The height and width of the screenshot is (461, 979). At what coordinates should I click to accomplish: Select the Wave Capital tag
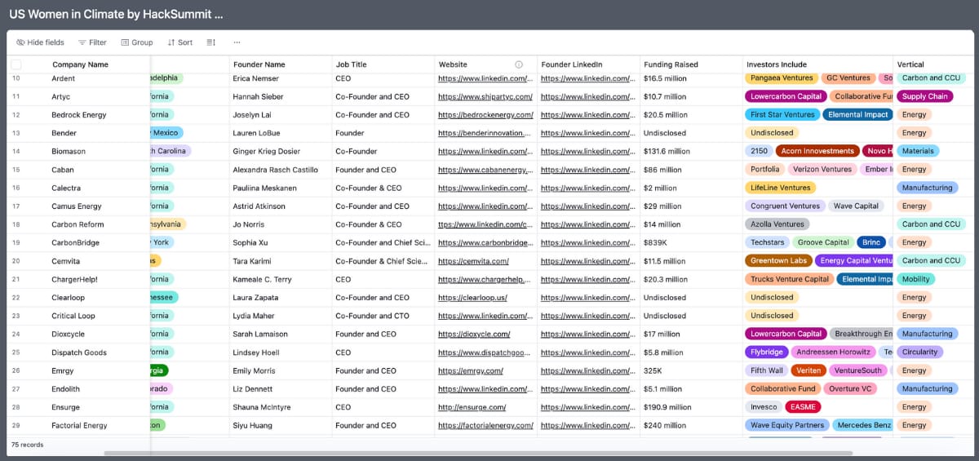856,206
